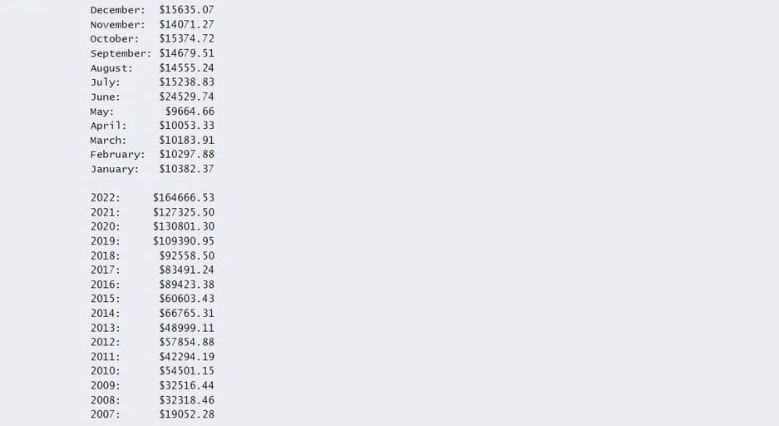The height and width of the screenshot is (426, 779).
Task: Click the 2010 total $54501.15
Action: coord(187,371)
